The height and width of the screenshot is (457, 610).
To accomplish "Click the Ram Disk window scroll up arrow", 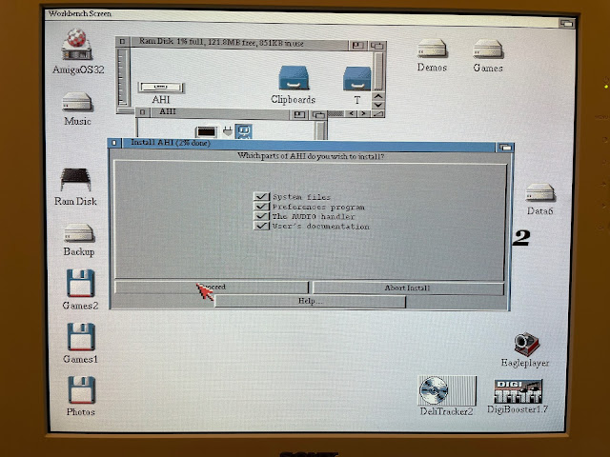I will 378,96.
